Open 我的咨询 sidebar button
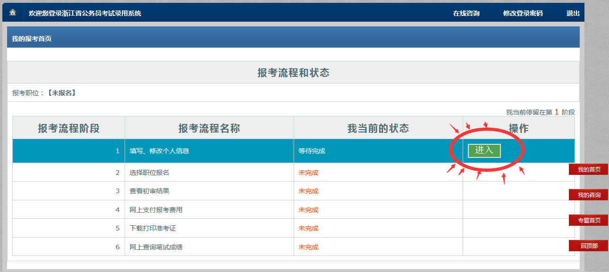 [587, 195]
